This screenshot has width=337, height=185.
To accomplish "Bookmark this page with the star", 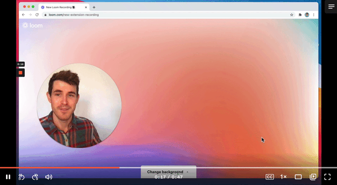I will [x=292, y=15].
